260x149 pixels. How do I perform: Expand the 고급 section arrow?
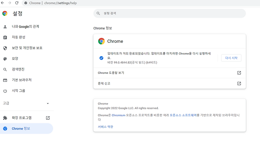coord(48,103)
